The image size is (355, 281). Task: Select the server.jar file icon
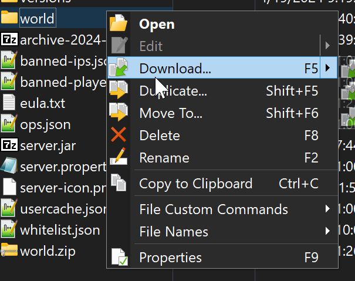tap(9, 145)
